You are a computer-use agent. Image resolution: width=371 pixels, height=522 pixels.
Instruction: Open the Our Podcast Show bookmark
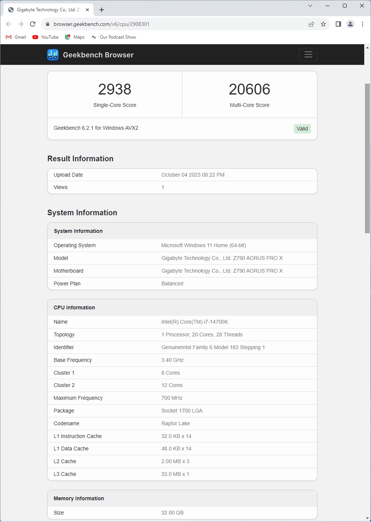[114, 37]
